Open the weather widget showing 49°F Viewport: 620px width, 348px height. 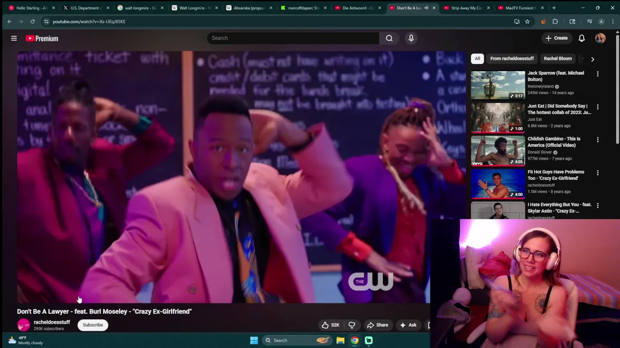(x=25, y=340)
